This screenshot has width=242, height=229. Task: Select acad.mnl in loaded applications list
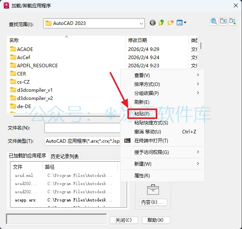24,175
